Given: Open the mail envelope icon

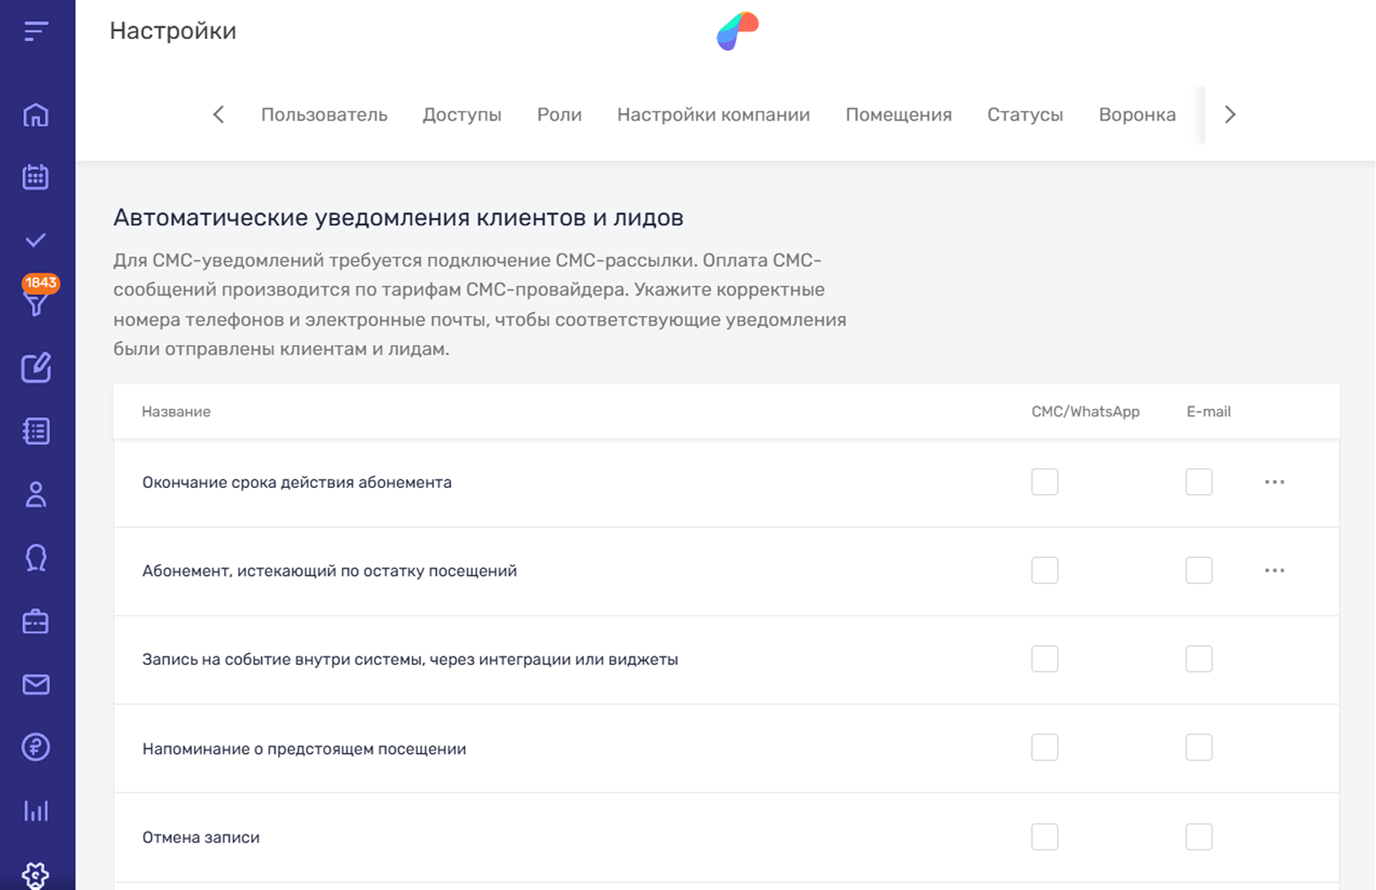Looking at the screenshot, I should pyautogui.click(x=36, y=684).
